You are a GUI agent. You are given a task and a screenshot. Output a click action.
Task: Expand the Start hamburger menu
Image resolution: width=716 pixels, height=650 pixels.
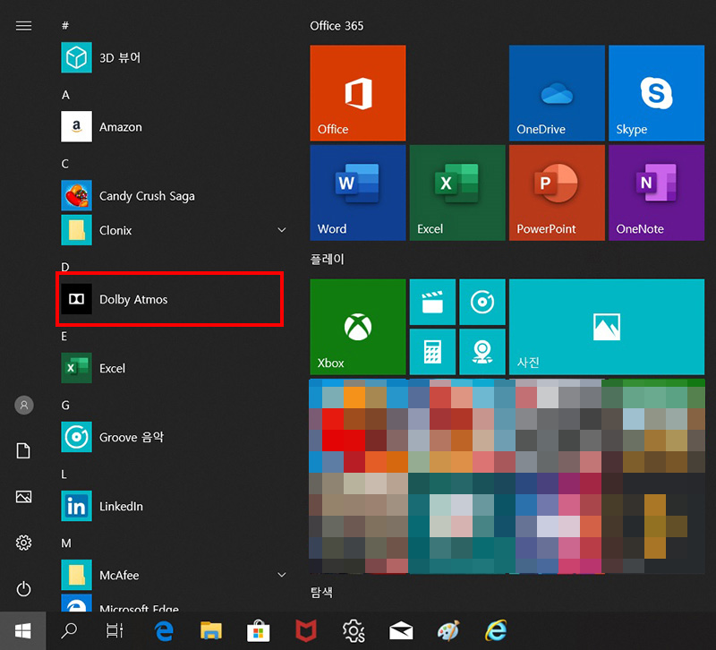[24, 26]
